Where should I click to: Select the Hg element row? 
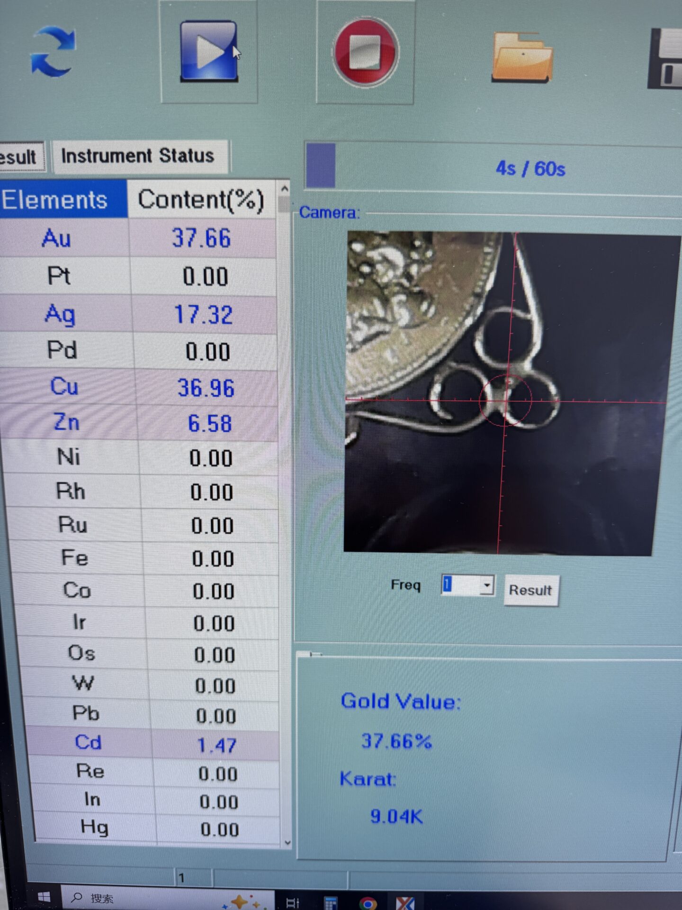(x=158, y=829)
